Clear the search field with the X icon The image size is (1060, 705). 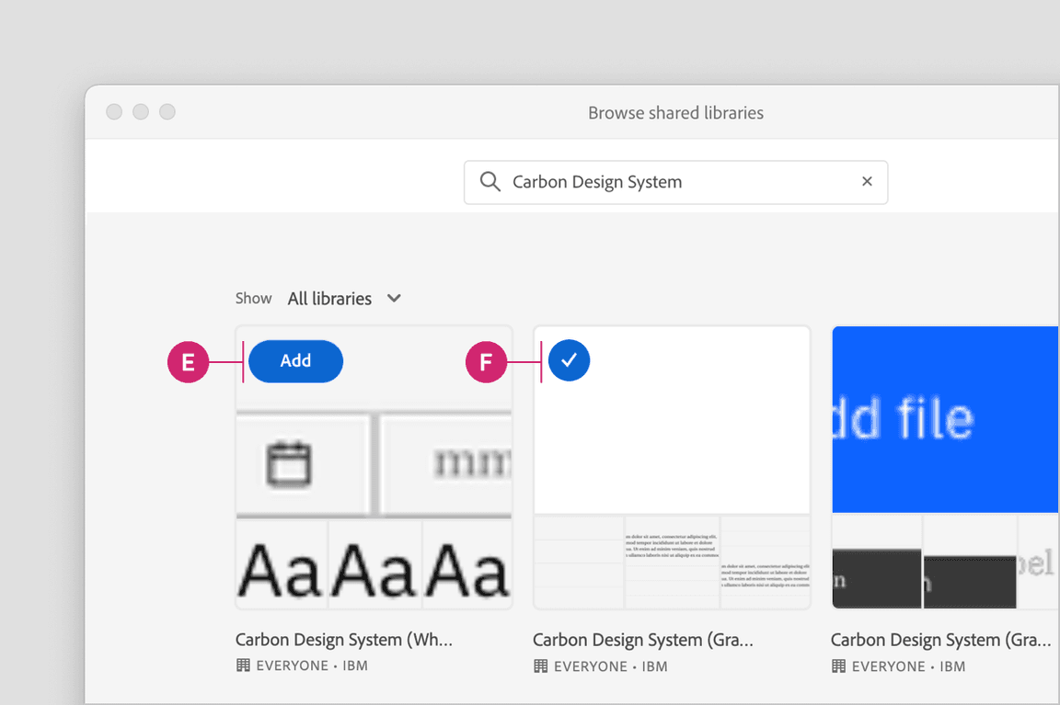tap(867, 181)
